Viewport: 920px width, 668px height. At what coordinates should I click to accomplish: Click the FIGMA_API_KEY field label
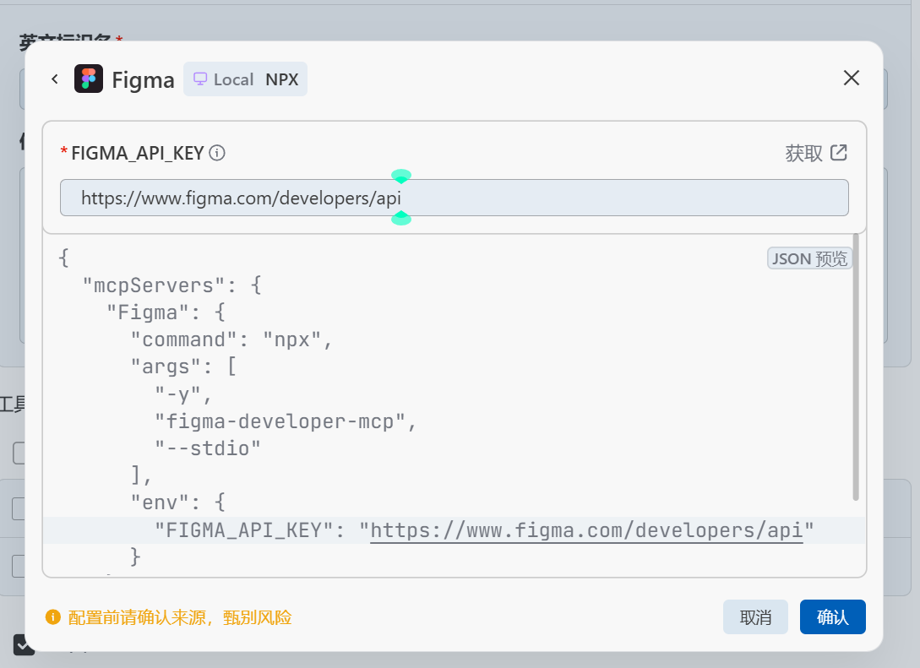[x=138, y=153]
